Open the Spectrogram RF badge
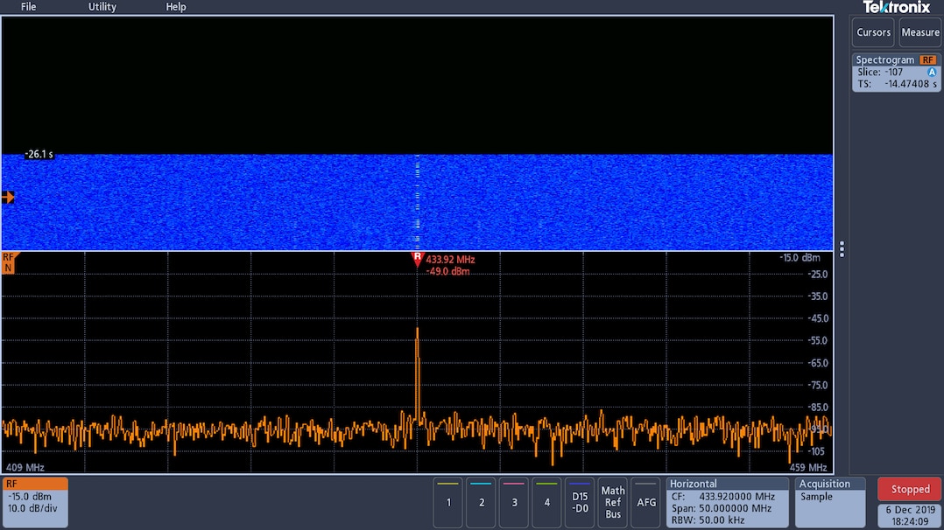Viewport: 944px width, 530px height. (896, 72)
